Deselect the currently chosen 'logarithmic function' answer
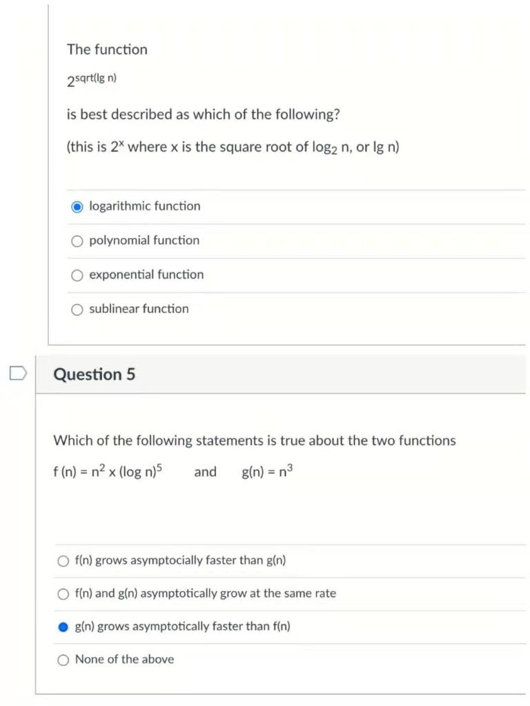 pos(77,205)
